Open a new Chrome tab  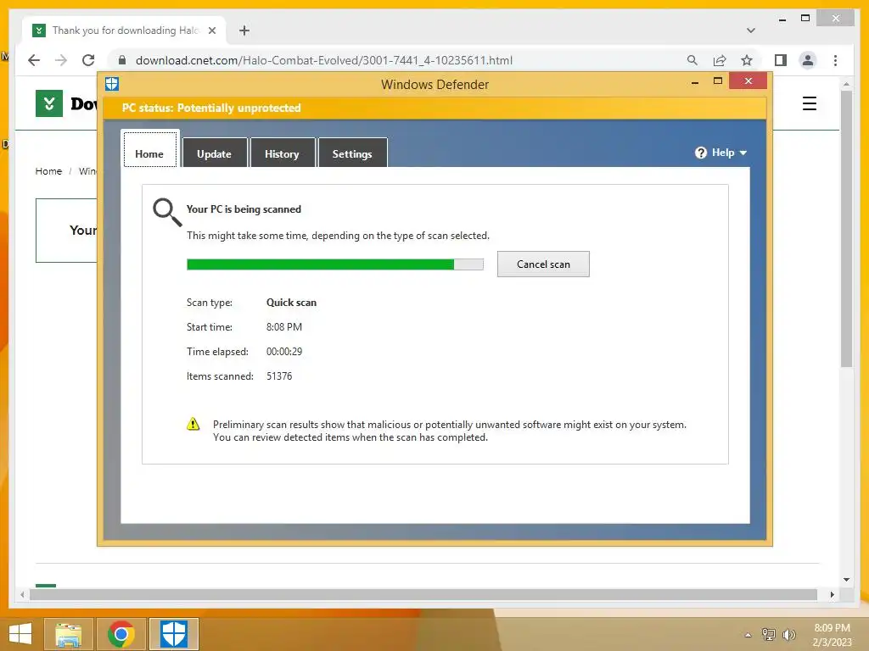[x=244, y=31]
